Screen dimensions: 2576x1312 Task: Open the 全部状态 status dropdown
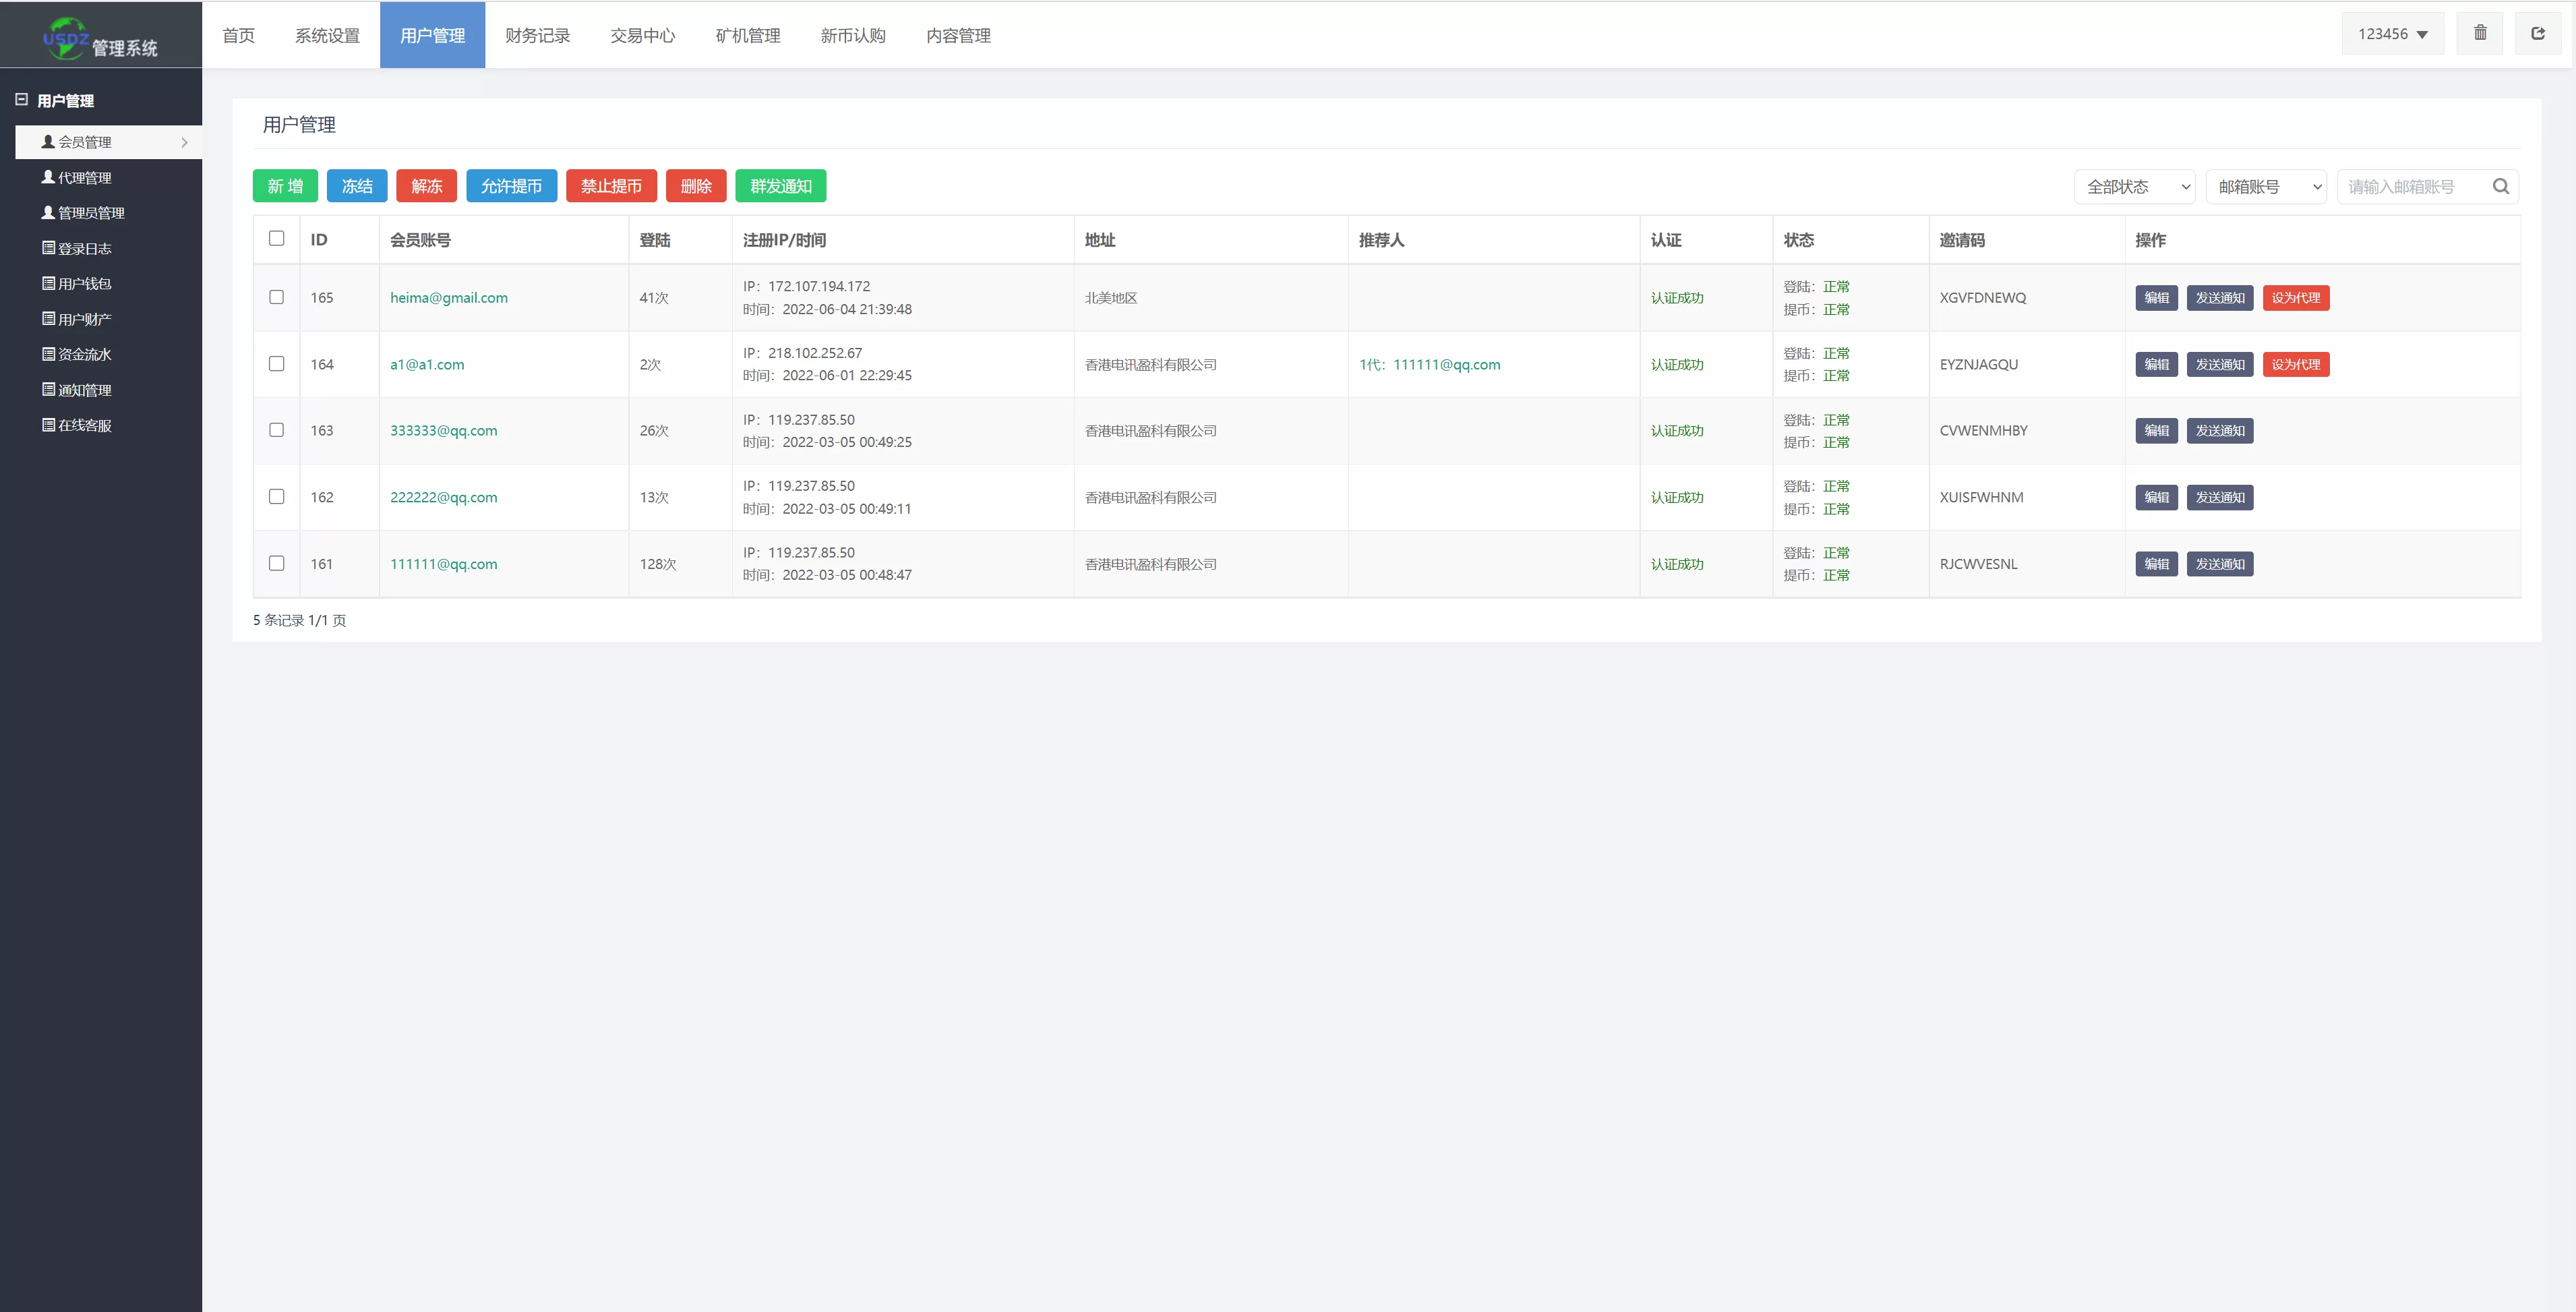[x=2134, y=187]
